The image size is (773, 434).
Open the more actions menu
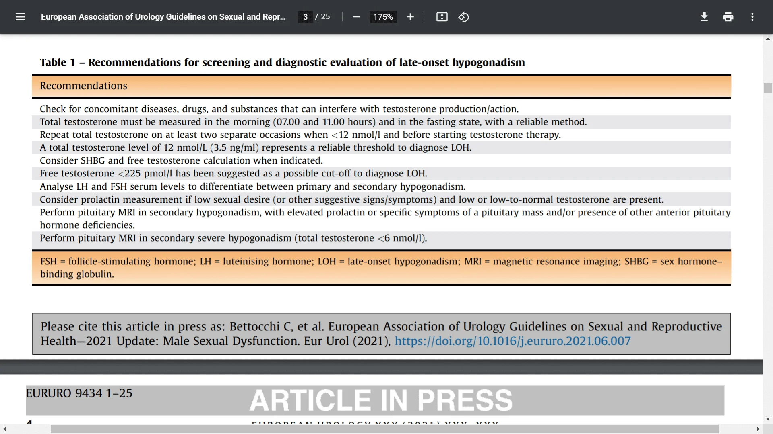[x=752, y=17]
